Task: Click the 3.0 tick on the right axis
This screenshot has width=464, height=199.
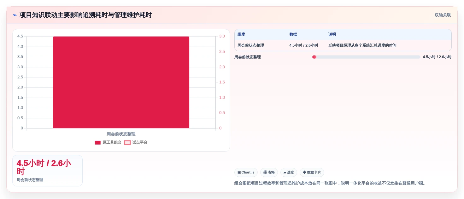Action: tap(222, 36)
